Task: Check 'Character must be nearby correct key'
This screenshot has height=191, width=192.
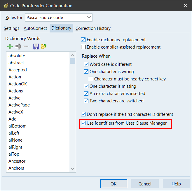Action: [x=91, y=79]
